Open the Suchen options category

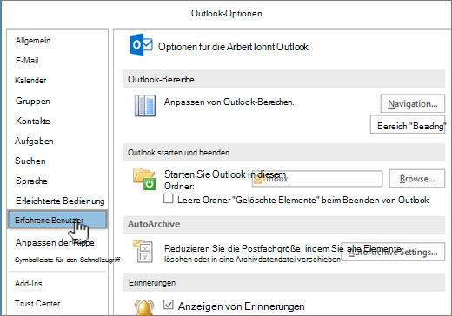click(x=30, y=161)
